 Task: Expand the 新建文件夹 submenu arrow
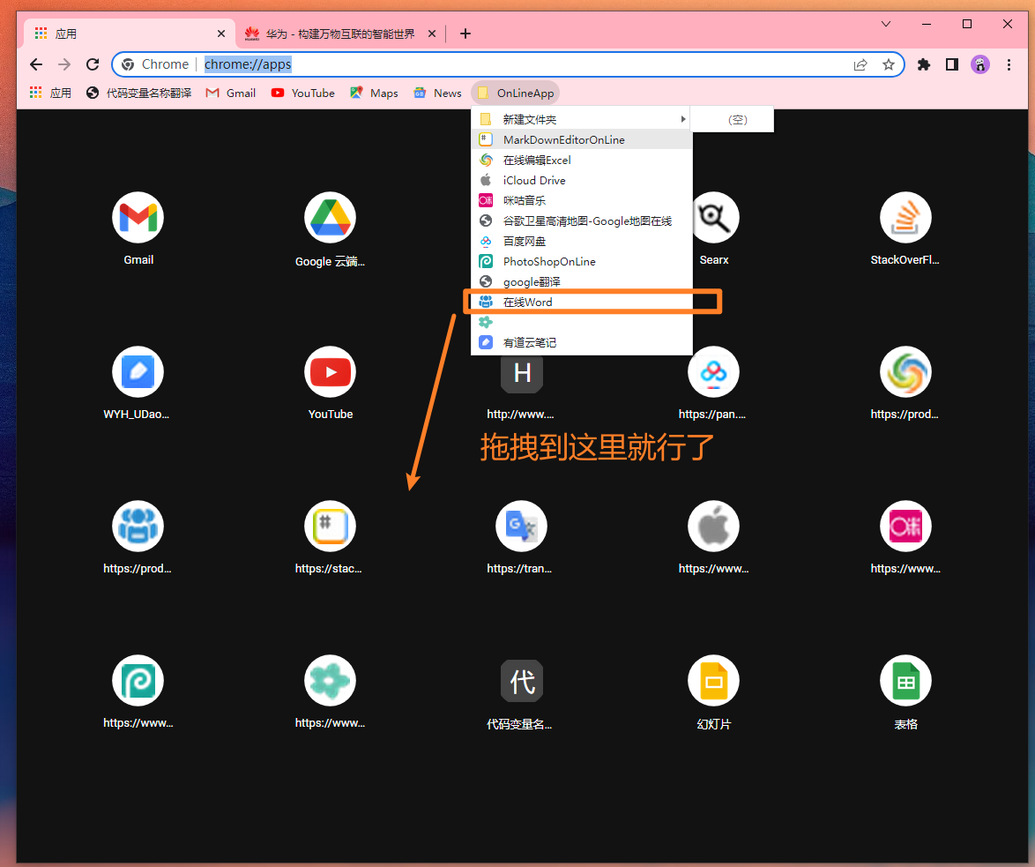682,118
